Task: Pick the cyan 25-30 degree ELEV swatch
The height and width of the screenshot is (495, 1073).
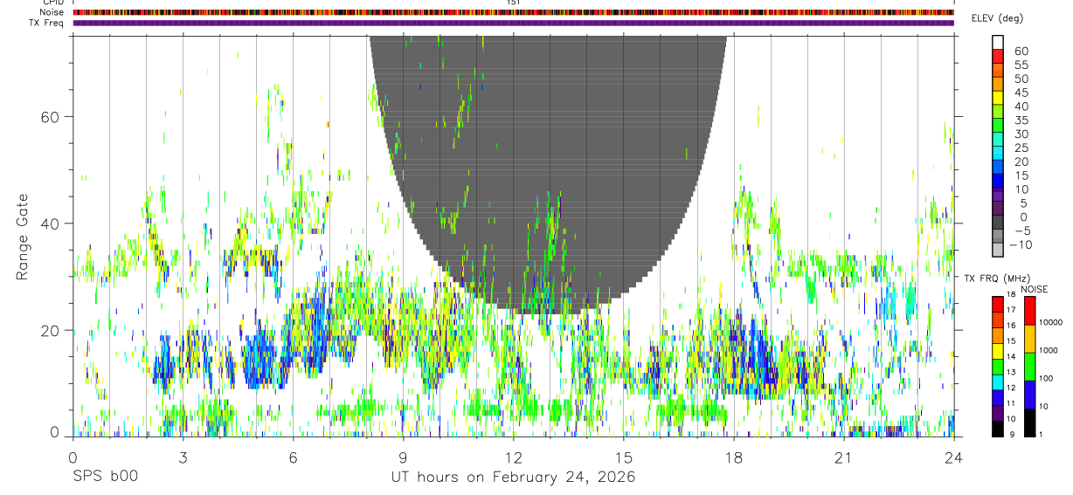Action: pos(999,141)
